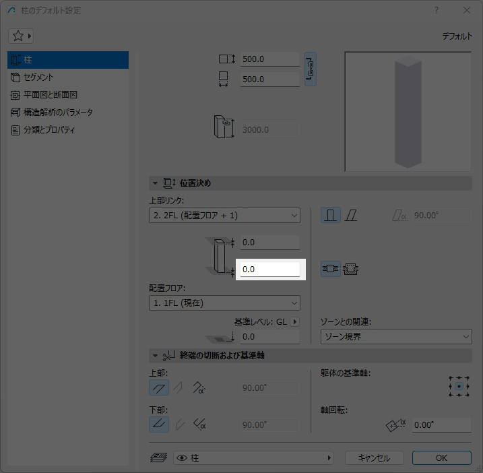Click the left wrapping relation icon beside the offsets
This screenshot has height=473, width=483.
(x=330, y=269)
